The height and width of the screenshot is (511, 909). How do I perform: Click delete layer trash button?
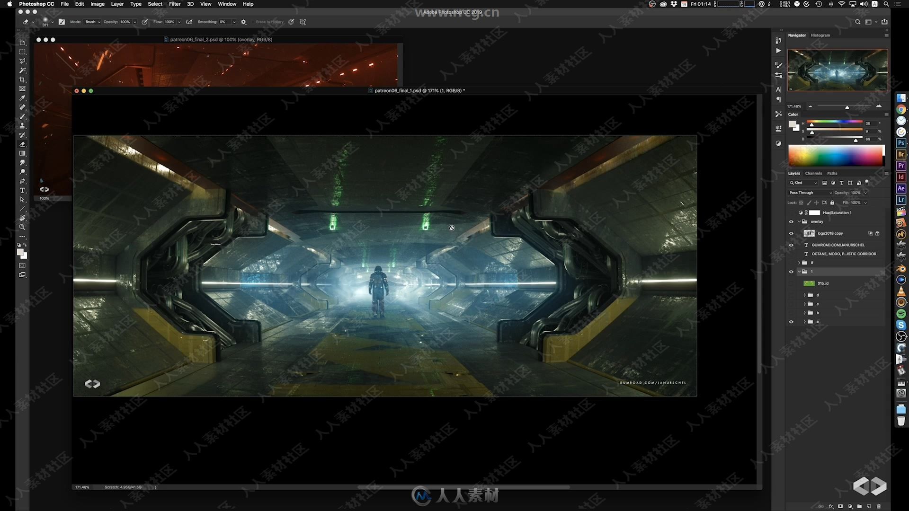[879, 506]
